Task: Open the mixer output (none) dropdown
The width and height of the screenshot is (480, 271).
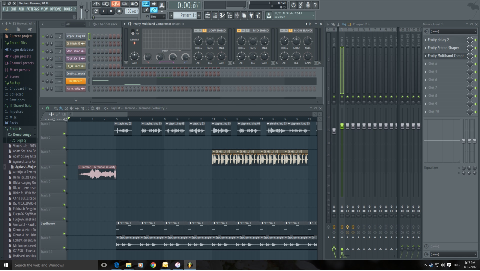Action: coord(453,255)
